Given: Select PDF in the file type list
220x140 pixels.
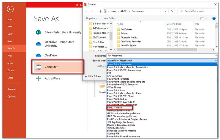Looking at the screenshot, I should (x=109, y=73).
